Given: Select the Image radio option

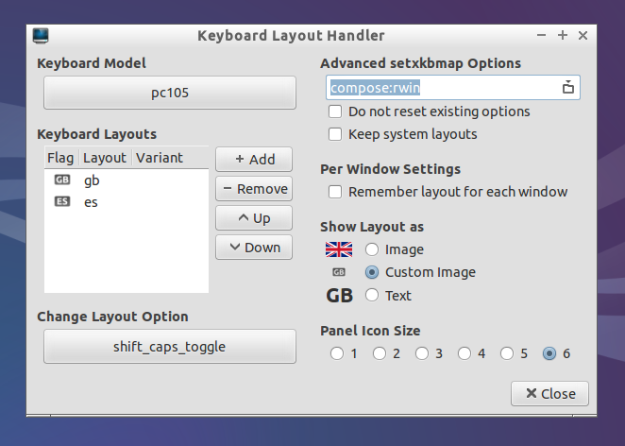Looking at the screenshot, I should click(372, 249).
